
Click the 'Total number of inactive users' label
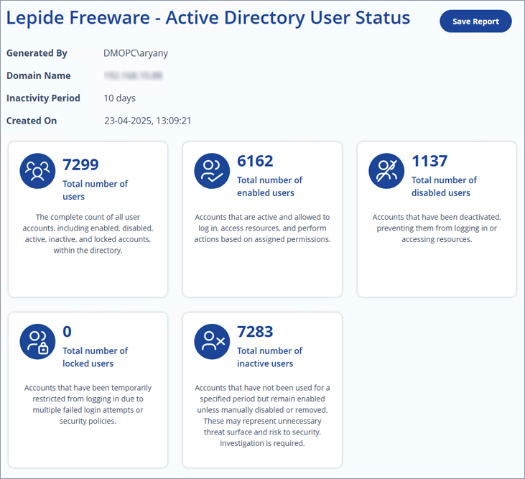point(269,357)
